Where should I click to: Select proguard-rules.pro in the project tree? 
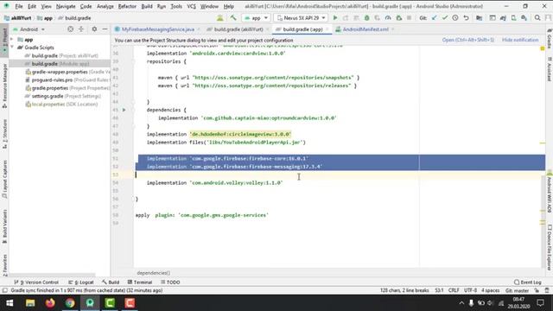(x=67, y=80)
